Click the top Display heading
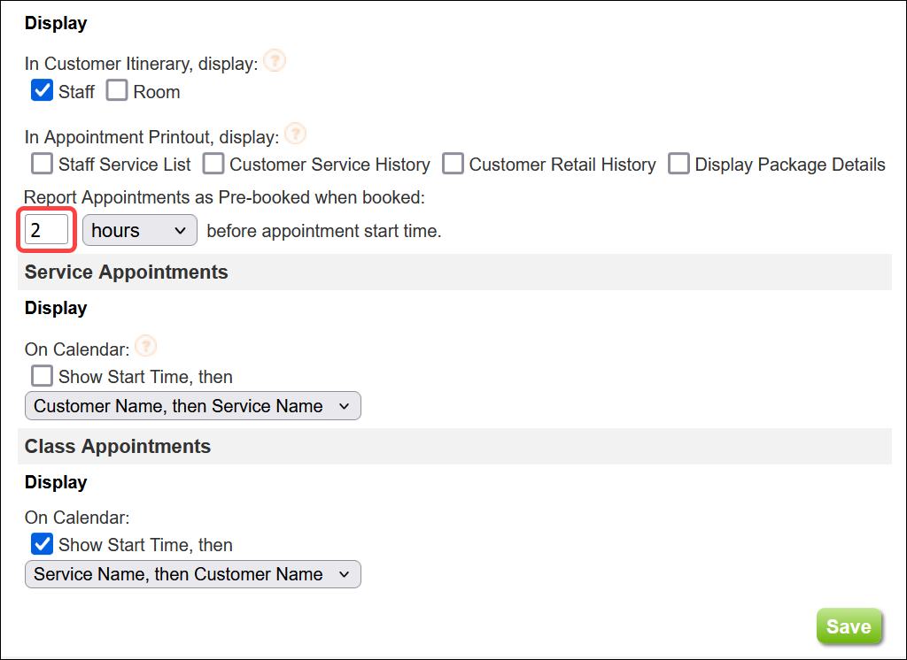907x660 pixels. 55,23
